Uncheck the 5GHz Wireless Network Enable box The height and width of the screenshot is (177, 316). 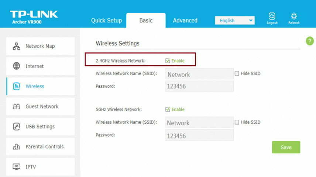(x=168, y=109)
